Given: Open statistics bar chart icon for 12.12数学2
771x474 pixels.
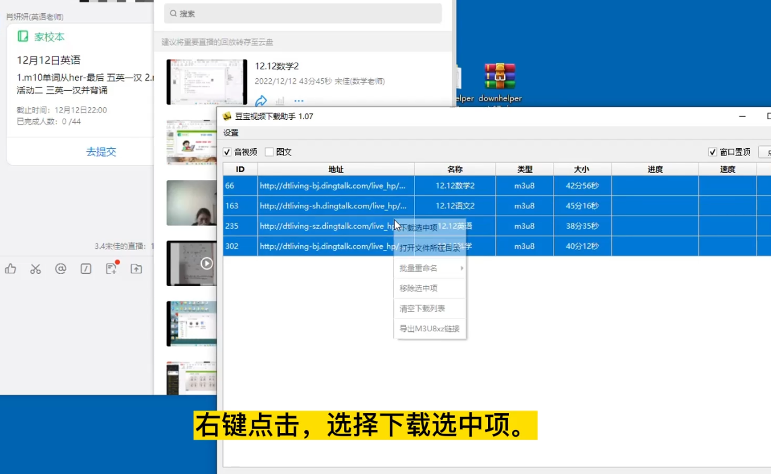Looking at the screenshot, I should [279, 101].
